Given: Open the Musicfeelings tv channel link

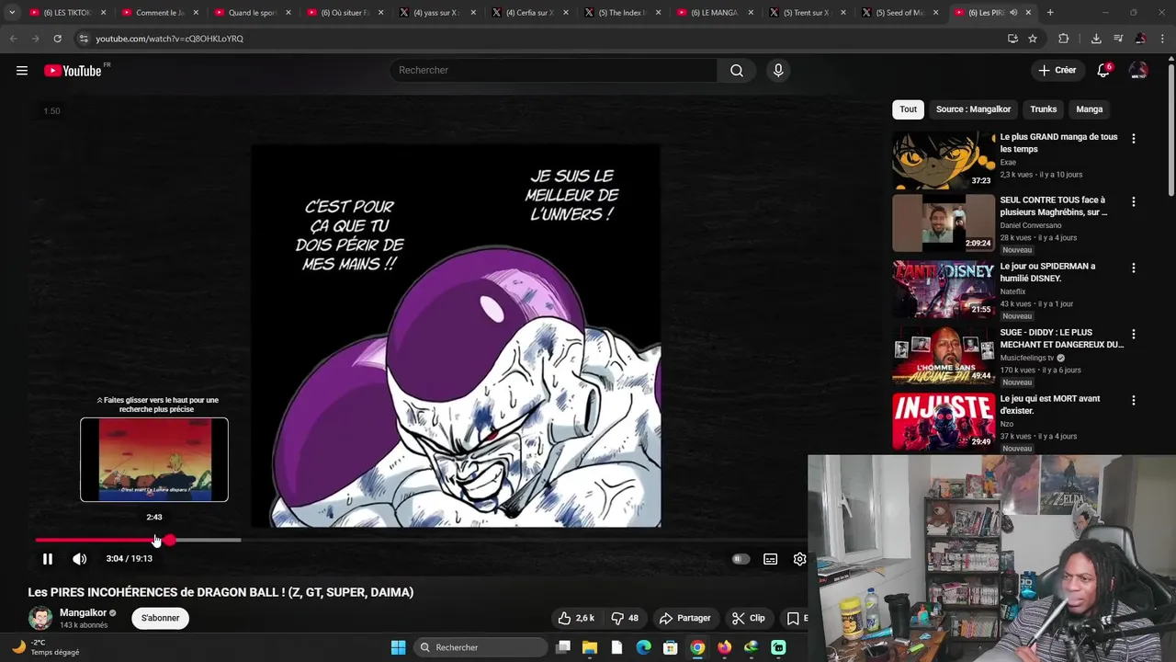Looking at the screenshot, I should pos(1026,358).
